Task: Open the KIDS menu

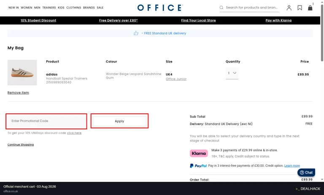Action: point(61,8)
